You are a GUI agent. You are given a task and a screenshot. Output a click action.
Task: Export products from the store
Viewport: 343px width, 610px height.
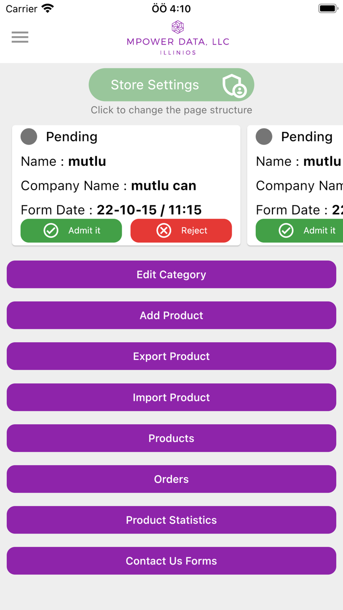(171, 356)
